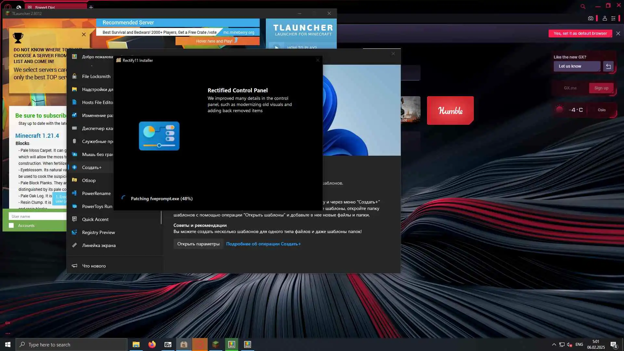The image size is (624, 351).
Task: Click Firefox icon in taskbar
Action: pyautogui.click(x=152, y=344)
